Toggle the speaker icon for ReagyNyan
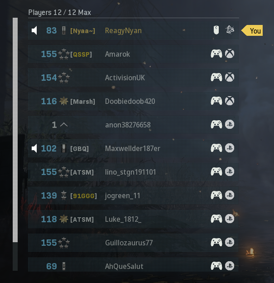 (x=34, y=30)
